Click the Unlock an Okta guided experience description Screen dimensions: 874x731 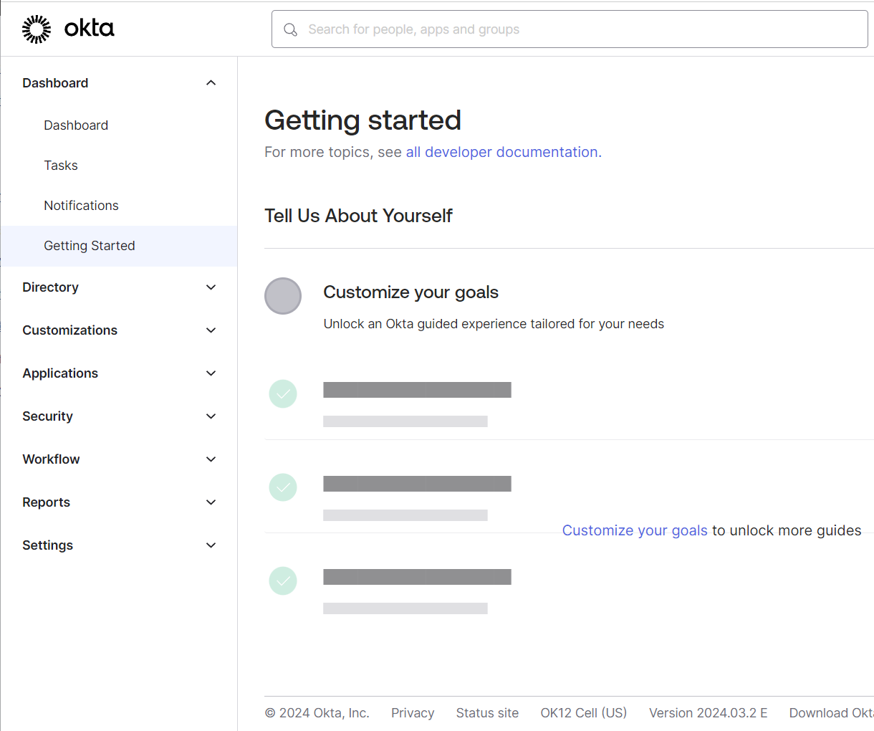[x=494, y=324]
